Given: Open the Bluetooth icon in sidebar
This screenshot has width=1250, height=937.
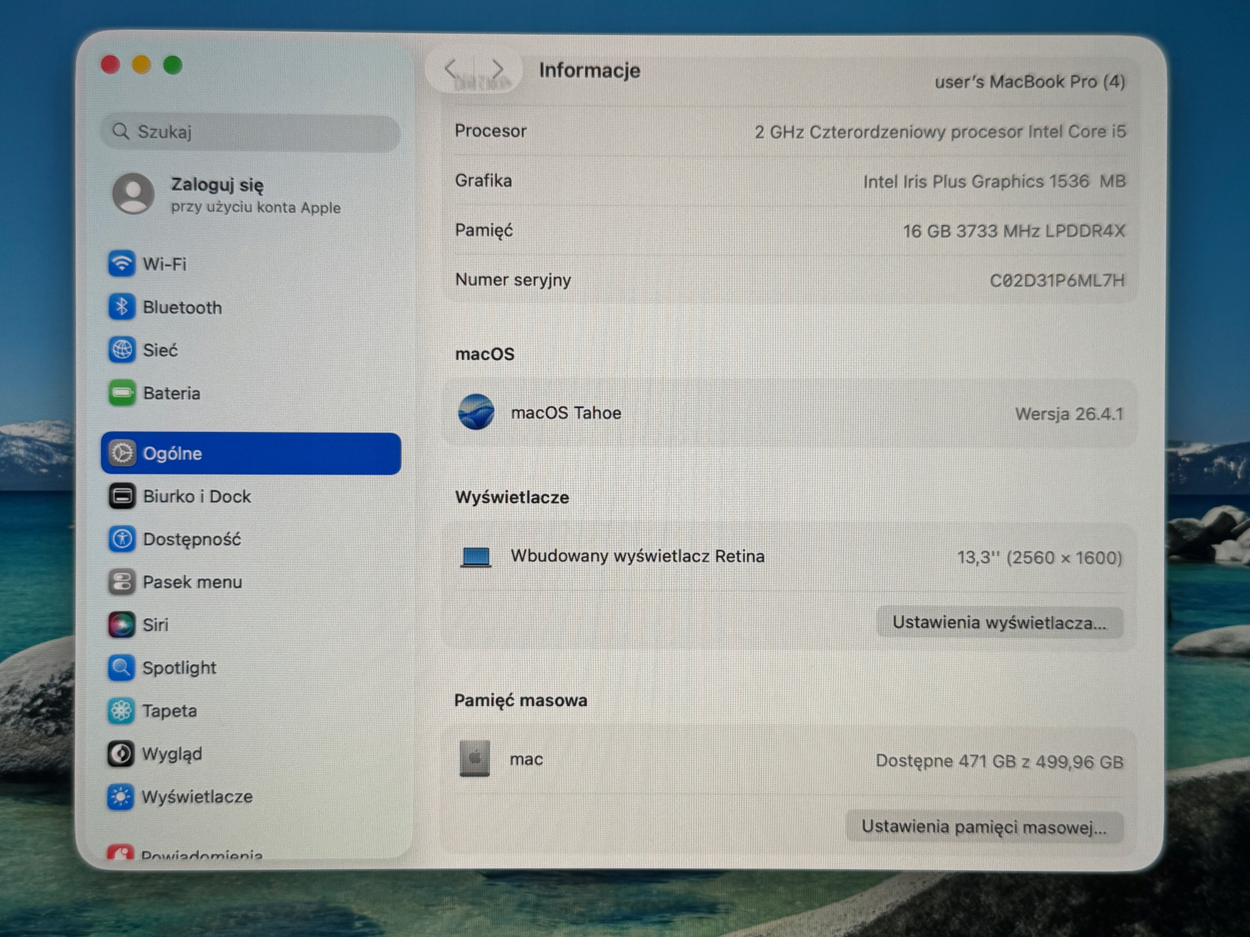Looking at the screenshot, I should [x=122, y=306].
